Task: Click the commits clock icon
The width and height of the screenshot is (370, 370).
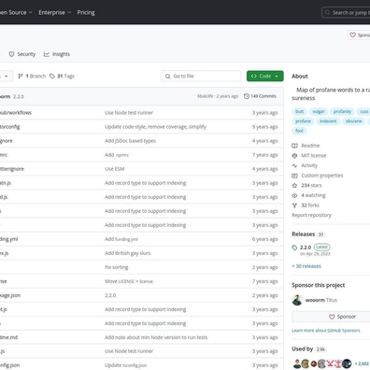Action: (x=247, y=96)
